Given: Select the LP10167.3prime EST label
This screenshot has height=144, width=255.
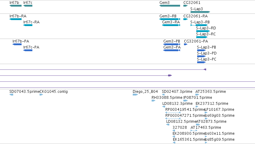Looking at the screenshot, I should point(220,110).
